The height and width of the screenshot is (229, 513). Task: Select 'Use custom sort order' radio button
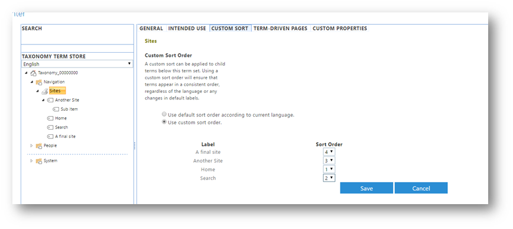click(164, 122)
